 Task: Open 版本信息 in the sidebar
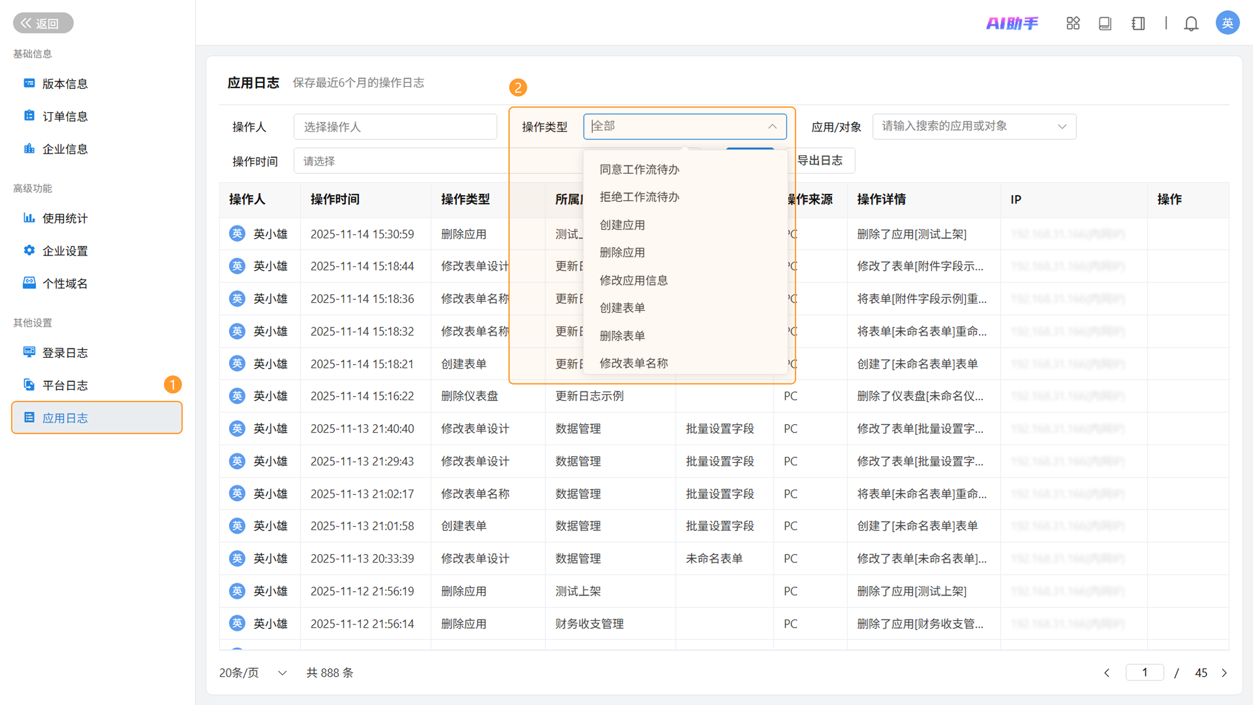click(x=65, y=84)
